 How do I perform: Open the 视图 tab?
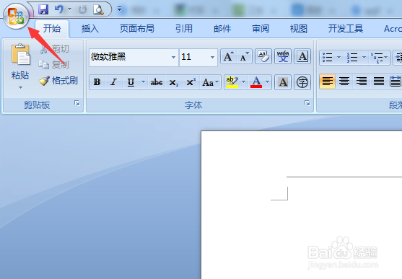[299, 28]
